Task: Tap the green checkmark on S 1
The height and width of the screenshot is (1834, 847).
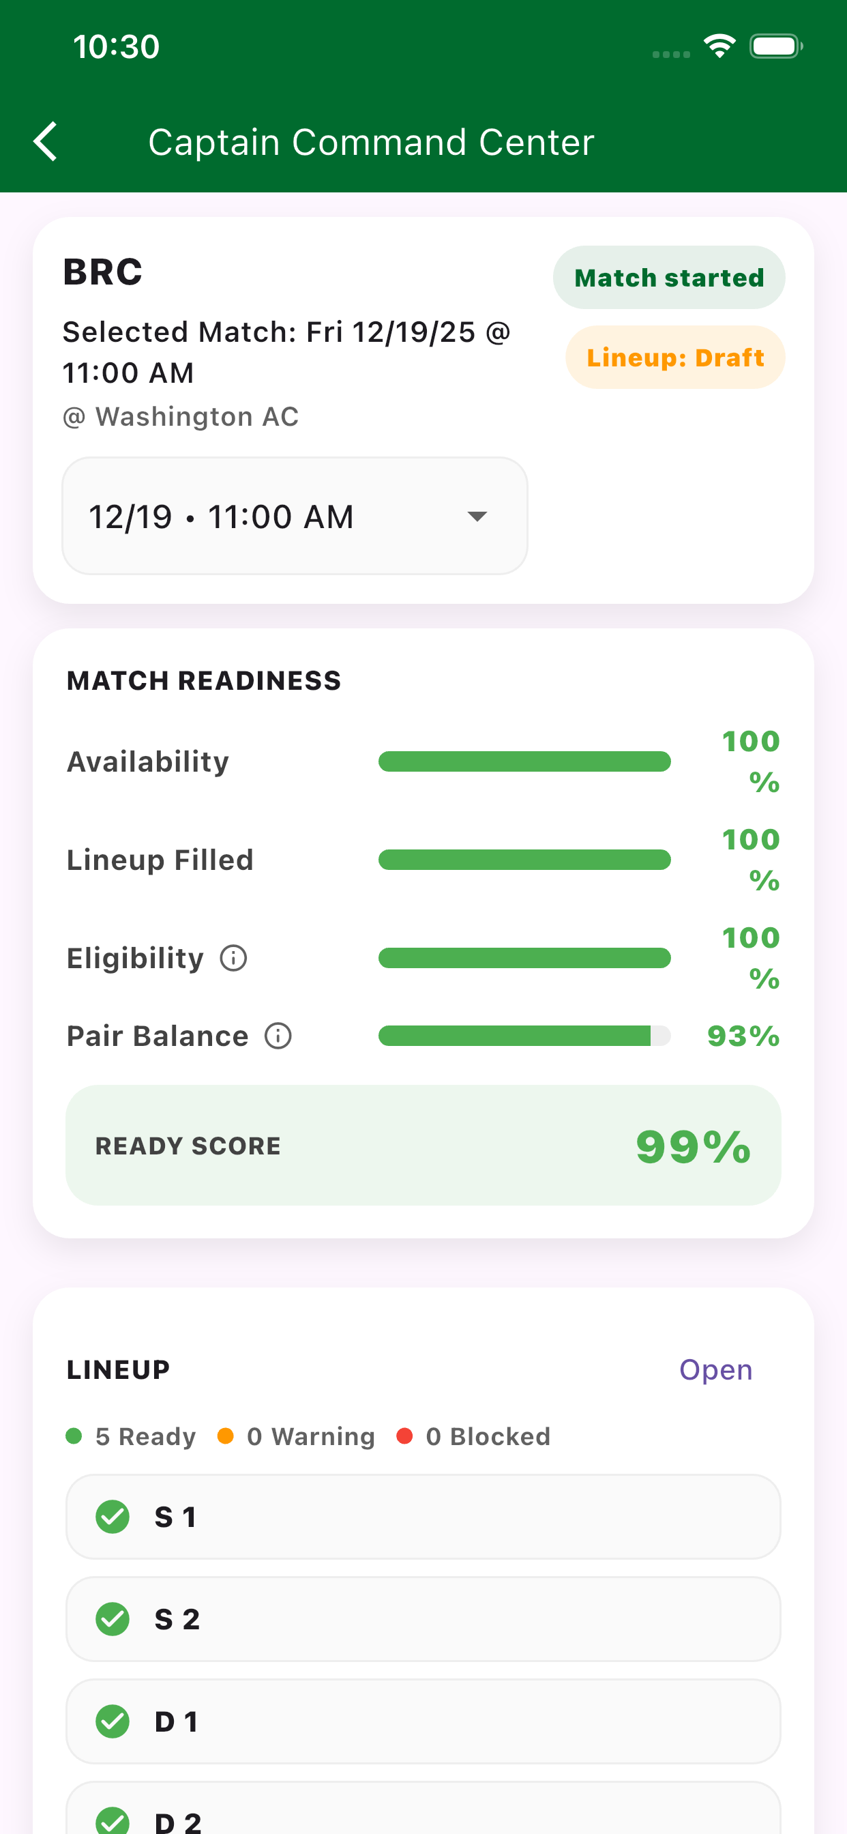Action: [113, 1517]
